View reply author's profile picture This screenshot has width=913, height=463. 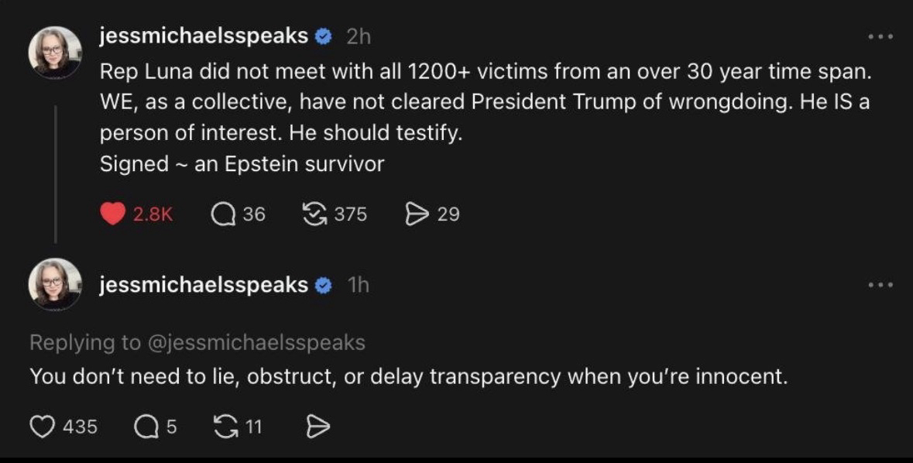click(55, 284)
